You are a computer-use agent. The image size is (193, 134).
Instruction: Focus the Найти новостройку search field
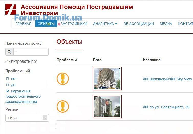31,52
